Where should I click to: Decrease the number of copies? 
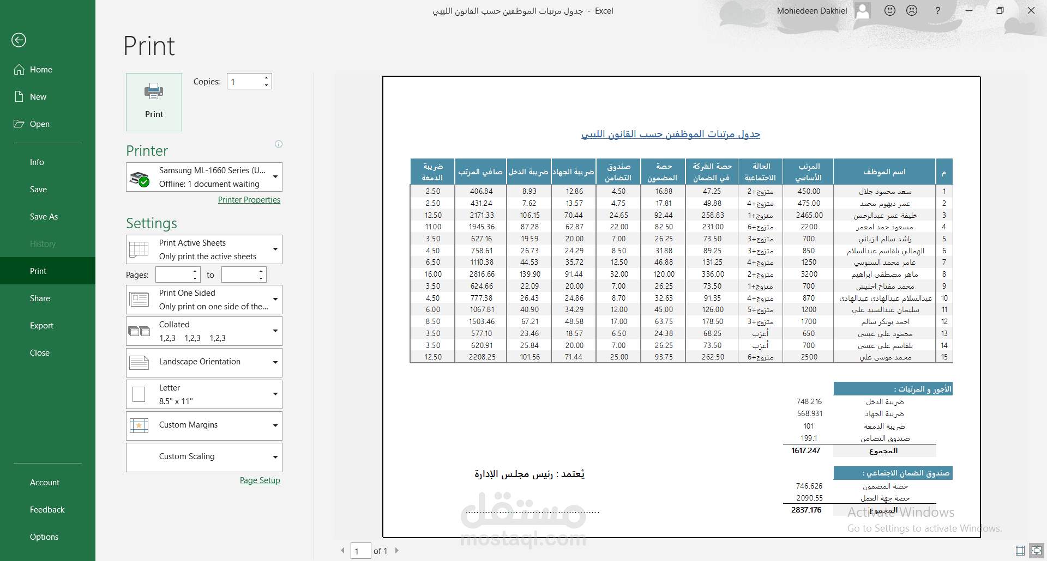[x=267, y=85]
